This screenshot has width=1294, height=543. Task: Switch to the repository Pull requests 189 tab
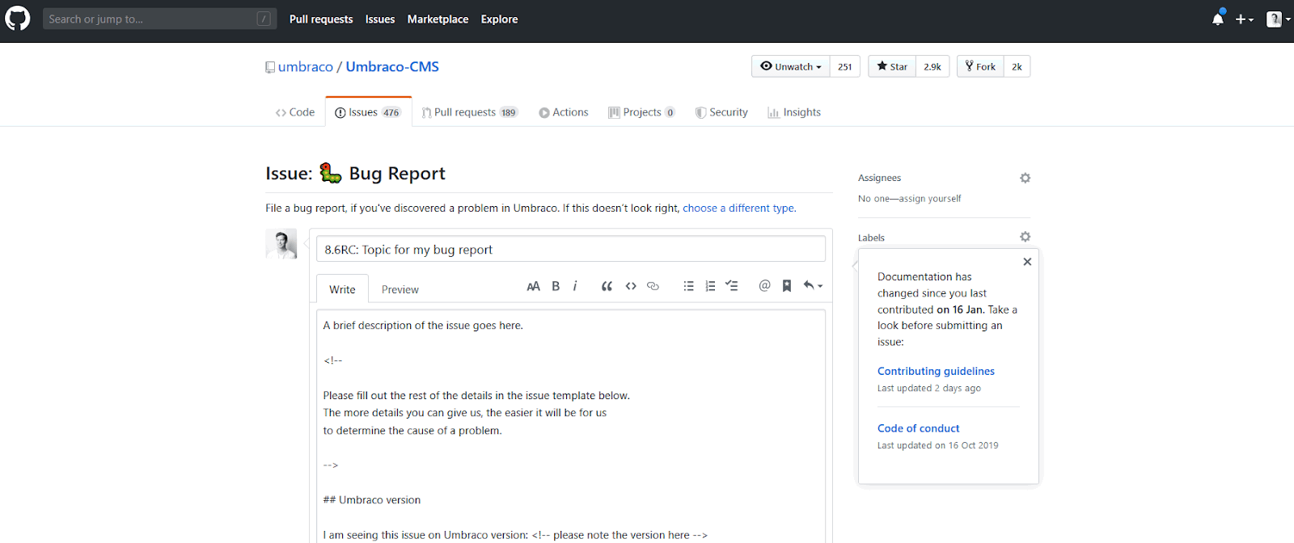pos(470,112)
